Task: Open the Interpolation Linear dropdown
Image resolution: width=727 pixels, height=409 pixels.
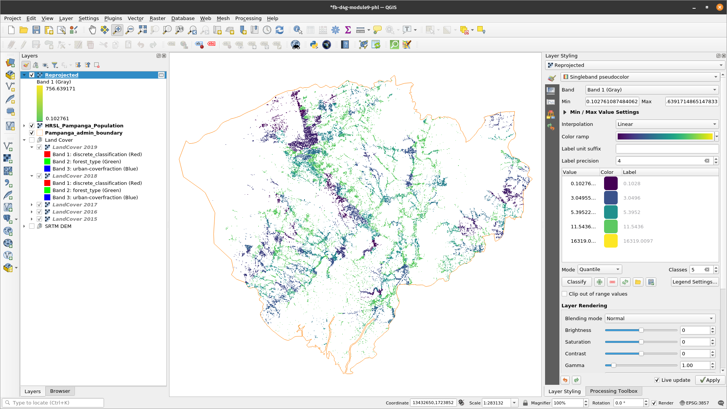Action: coord(667,124)
